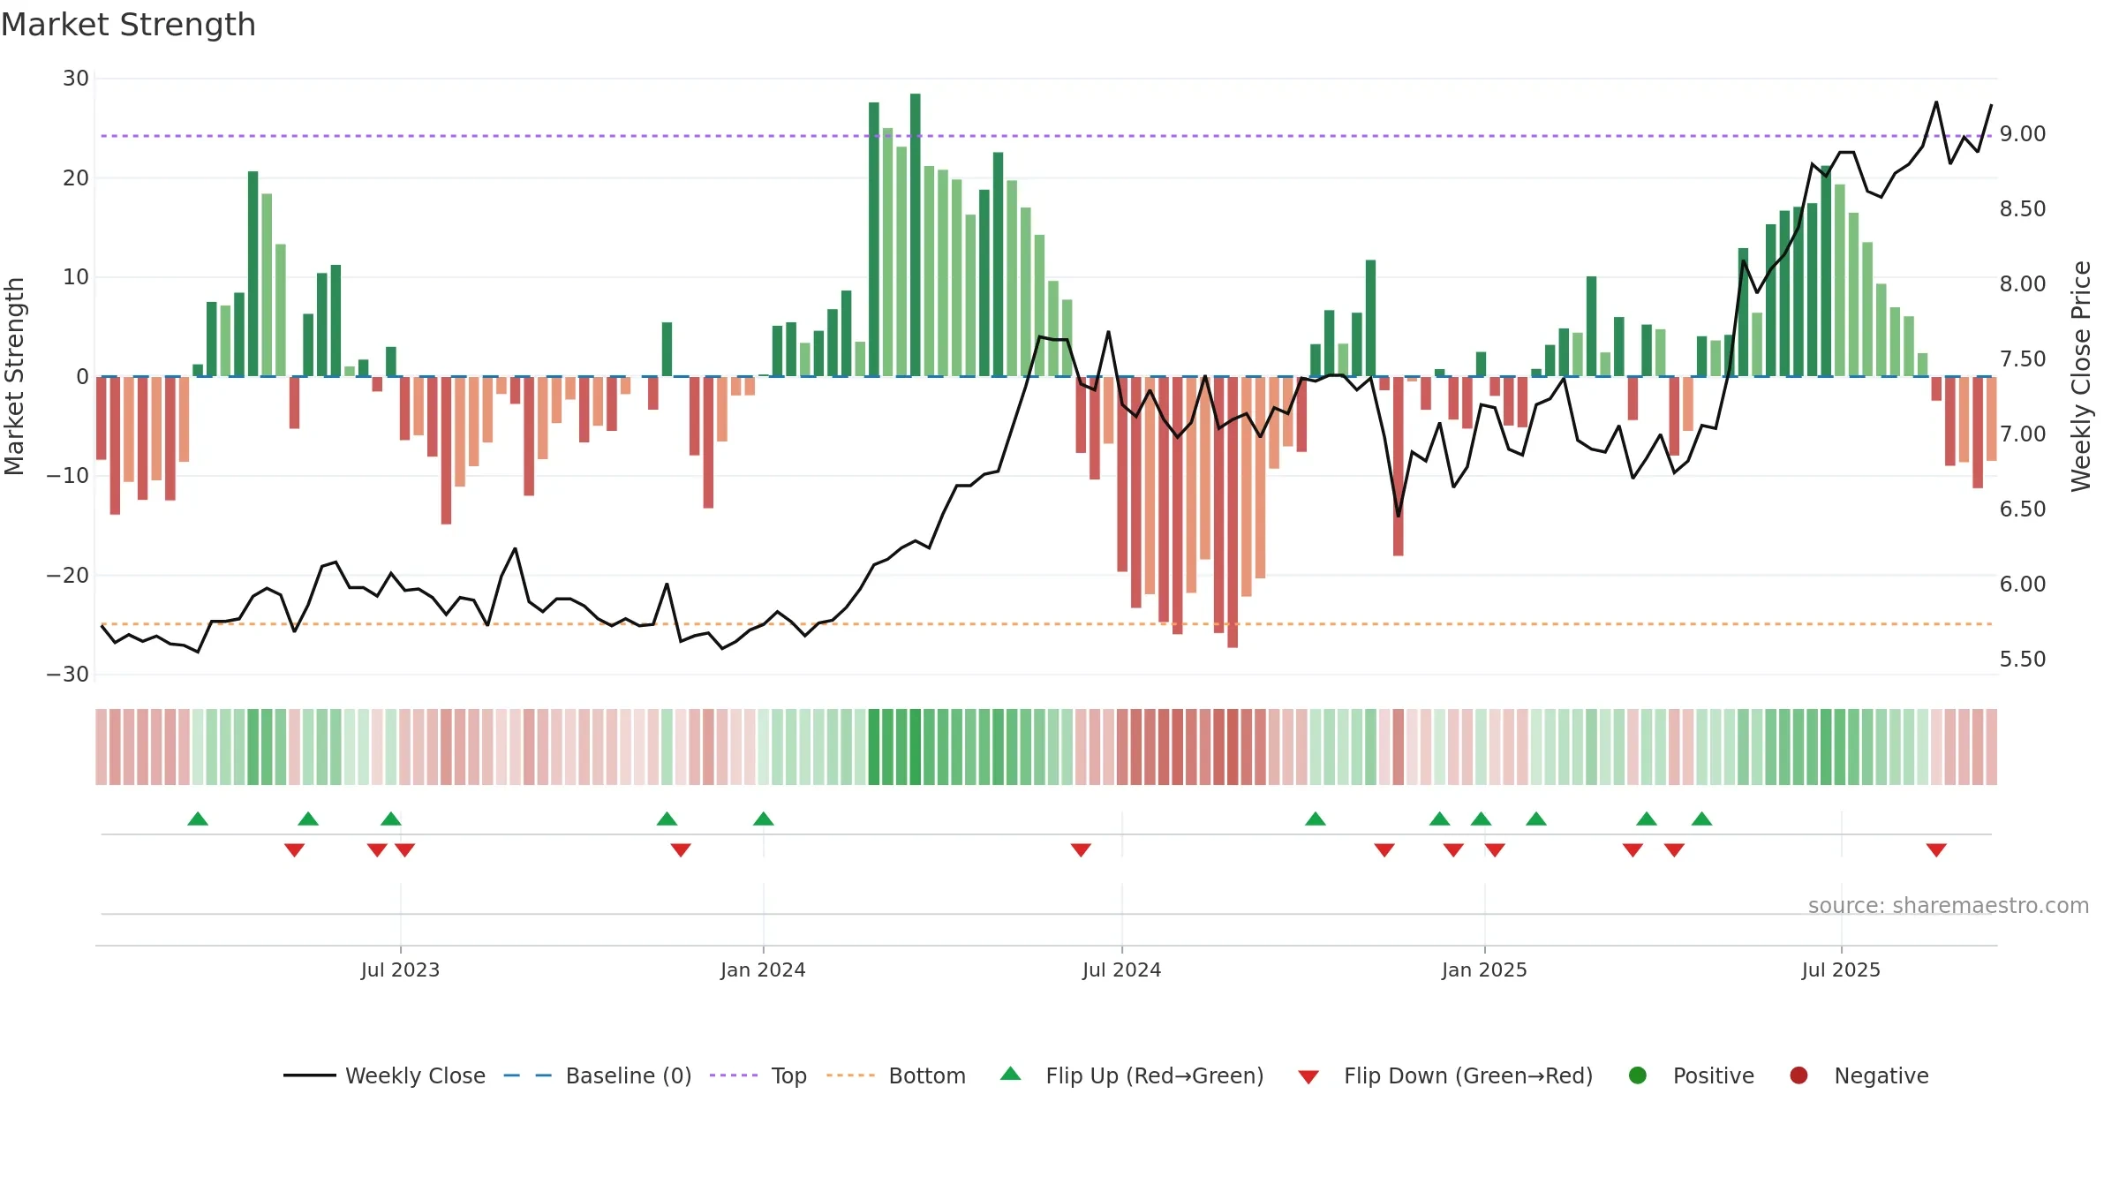Click the −30 strength axis label
This screenshot has width=2119, height=1192.
[68, 675]
